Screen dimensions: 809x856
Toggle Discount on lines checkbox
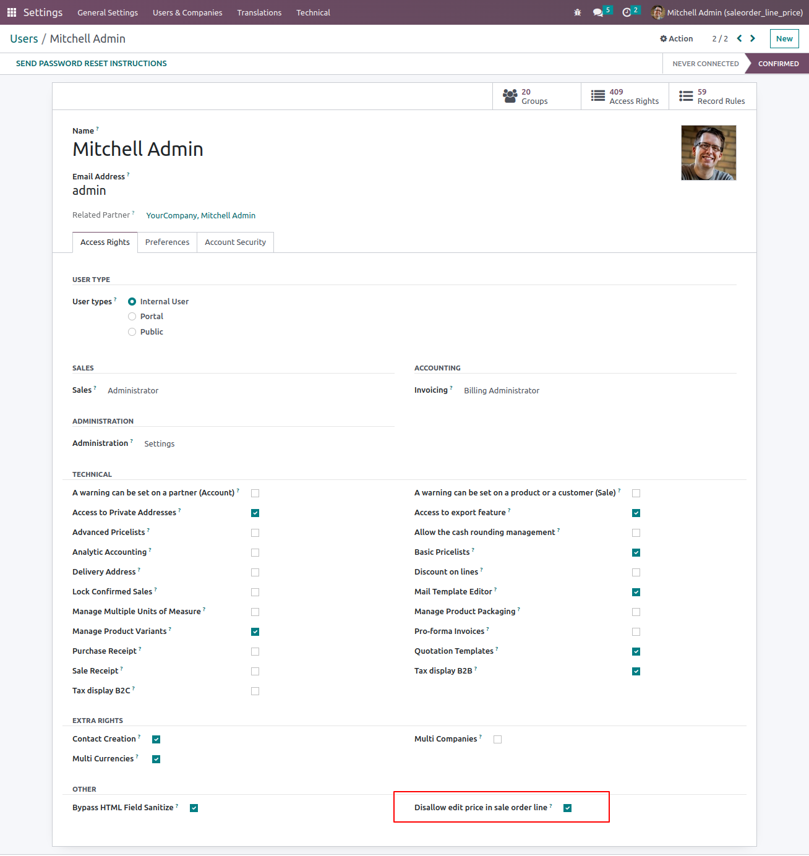tap(636, 573)
